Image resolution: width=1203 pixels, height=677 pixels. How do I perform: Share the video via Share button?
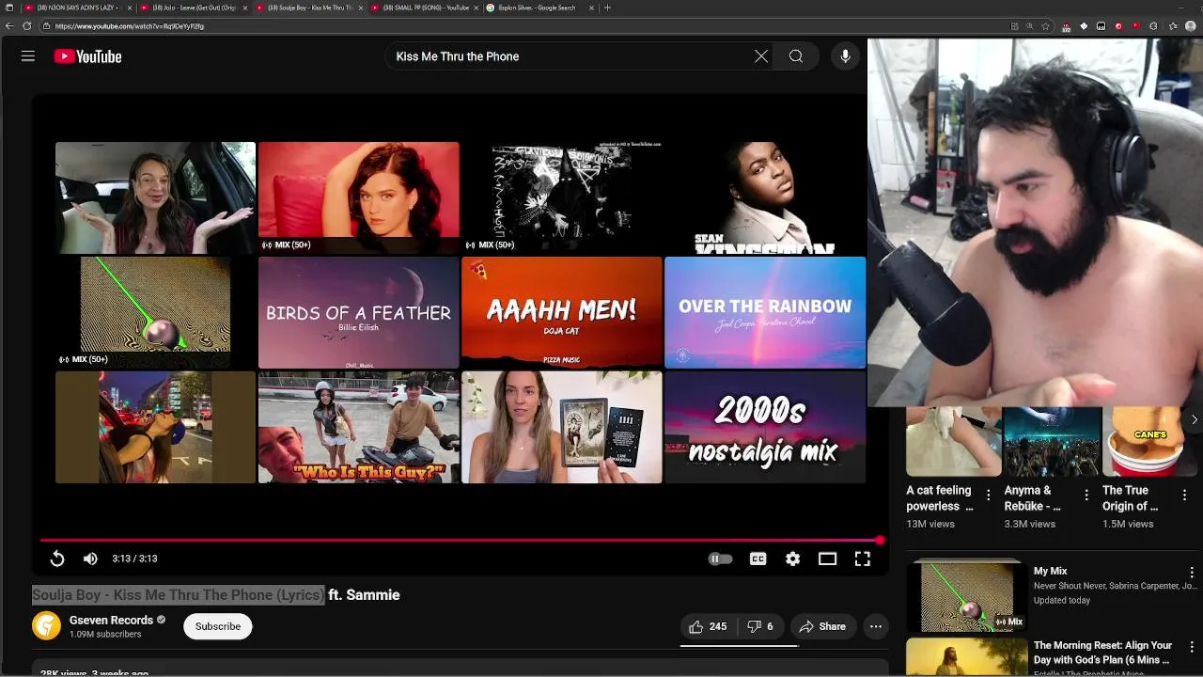822,626
